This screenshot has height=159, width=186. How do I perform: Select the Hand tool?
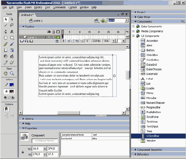point(5,73)
